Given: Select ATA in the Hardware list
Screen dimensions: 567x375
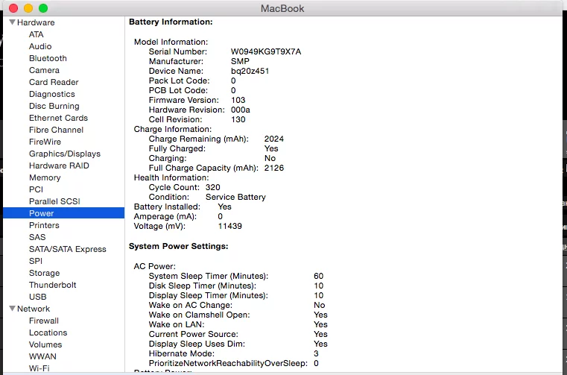Looking at the screenshot, I should 37,34.
